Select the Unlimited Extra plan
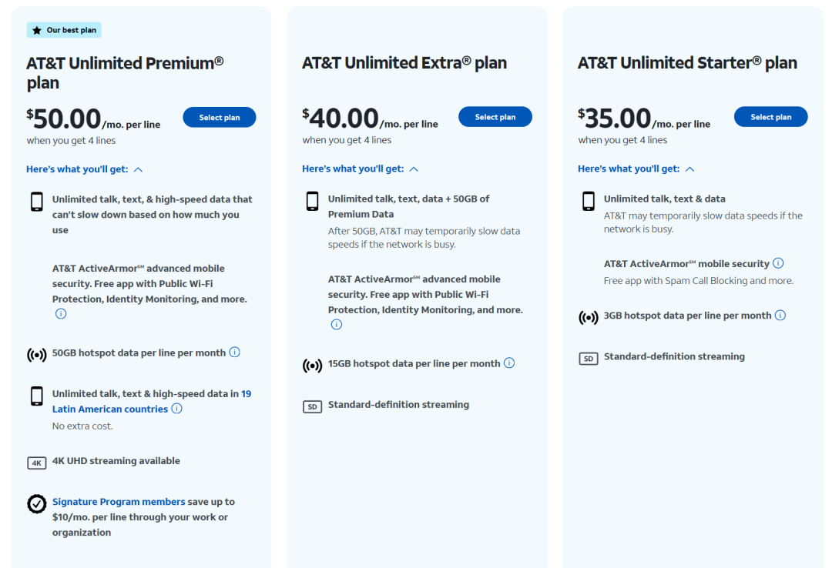Viewport: 832px width, 568px height. (x=495, y=117)
